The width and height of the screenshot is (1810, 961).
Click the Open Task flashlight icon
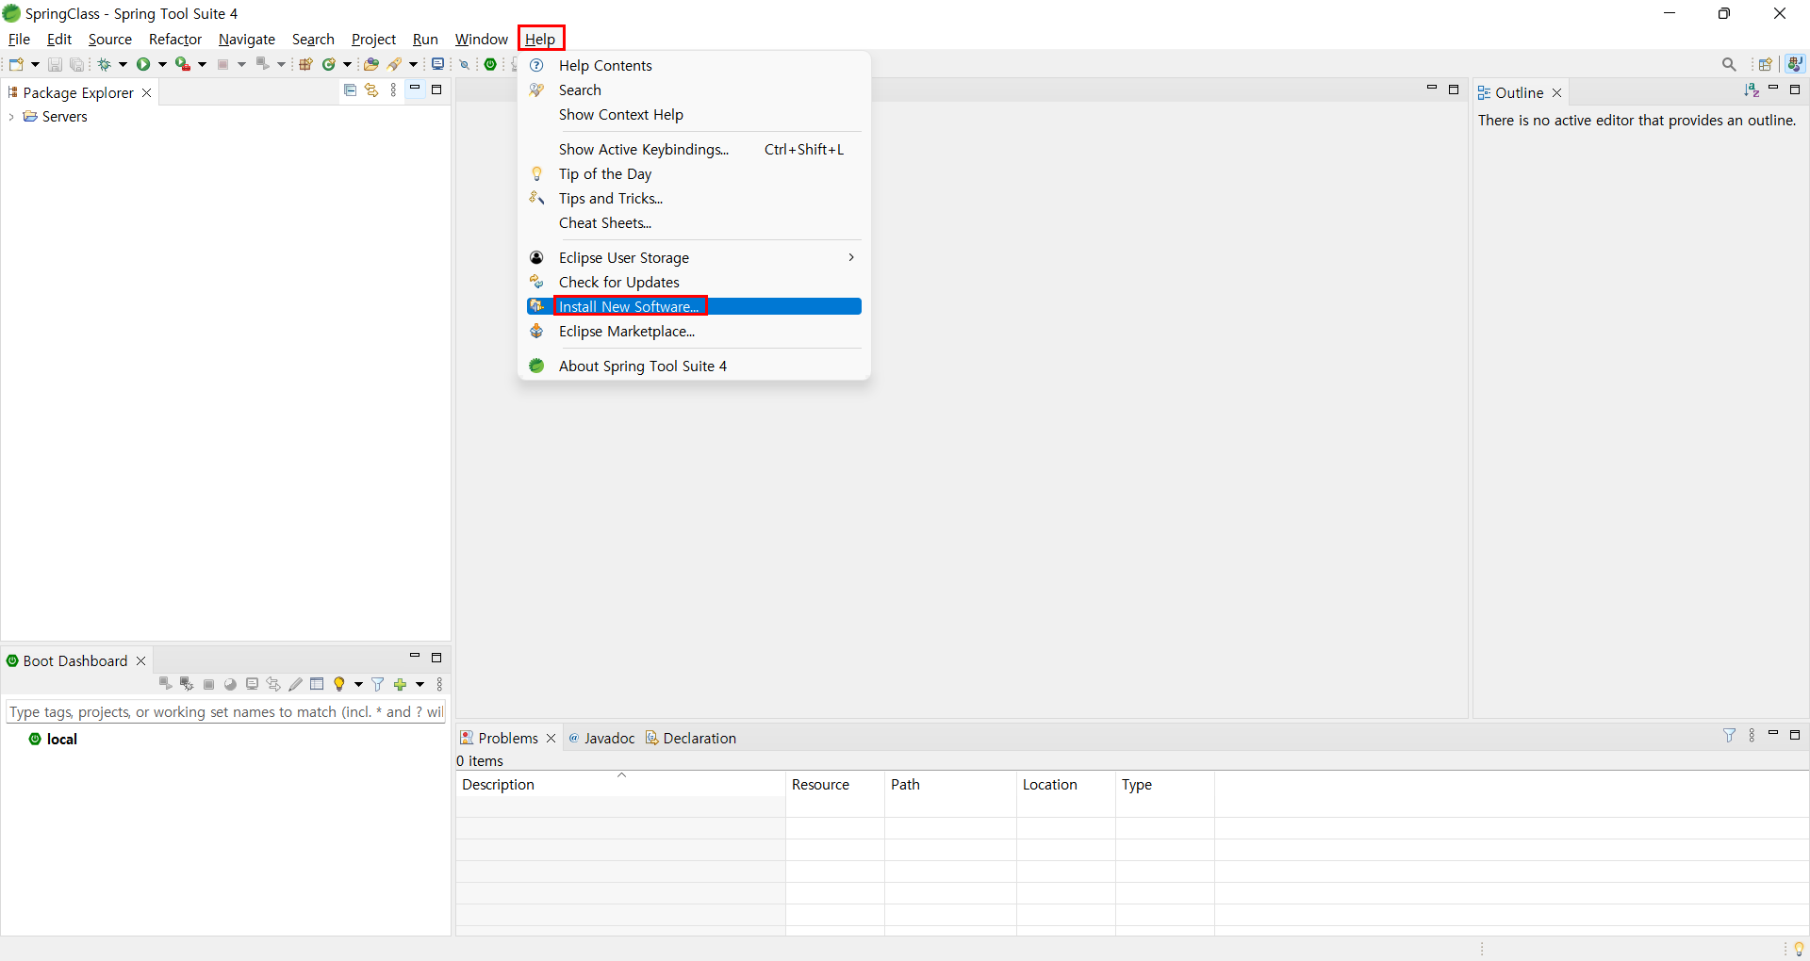point(395,64)
